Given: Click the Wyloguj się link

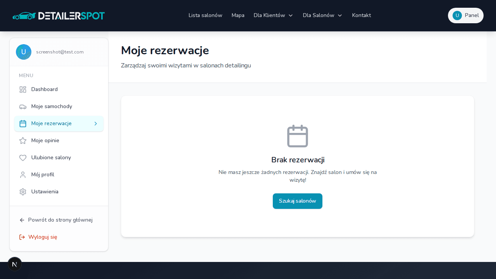Looking at the screenshot, I should pyautogui.click(x=43, y=237).
